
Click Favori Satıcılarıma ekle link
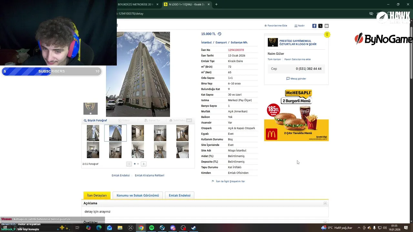click(x=297, y=59)
